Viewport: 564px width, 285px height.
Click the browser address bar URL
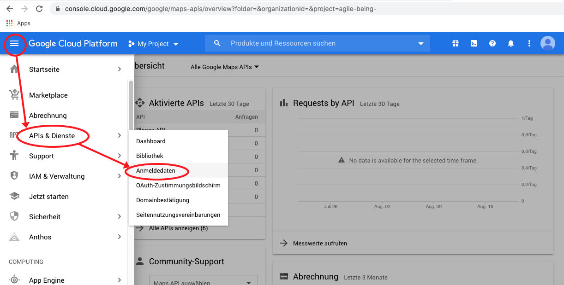pos(221,9)
